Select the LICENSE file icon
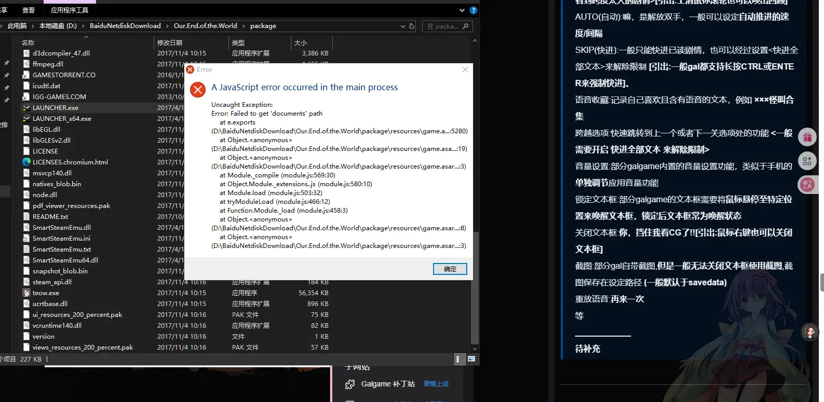The height and width of the screenshot is (402, 824). [26, 151]
